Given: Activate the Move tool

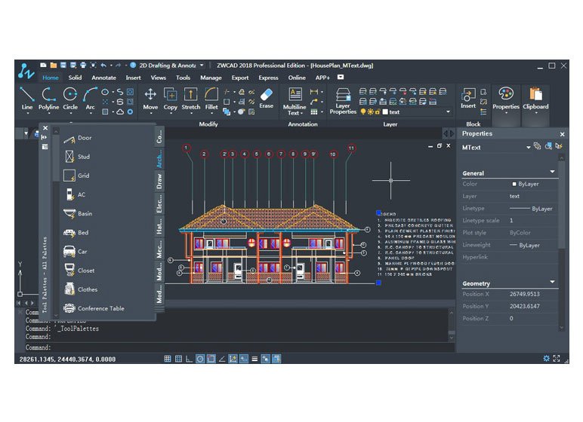Looking at the screenshot, I should (150, 99).
